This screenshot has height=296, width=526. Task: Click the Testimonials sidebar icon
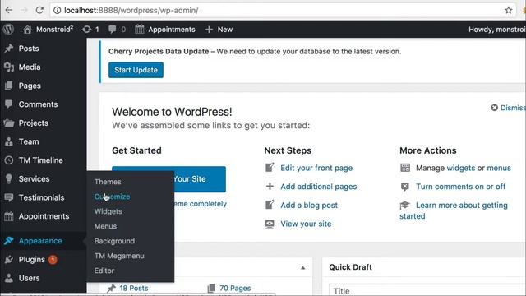[x=9, y=197]
